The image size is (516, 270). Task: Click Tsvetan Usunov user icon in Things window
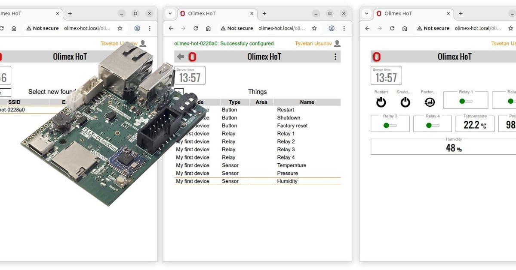[337, 43]
